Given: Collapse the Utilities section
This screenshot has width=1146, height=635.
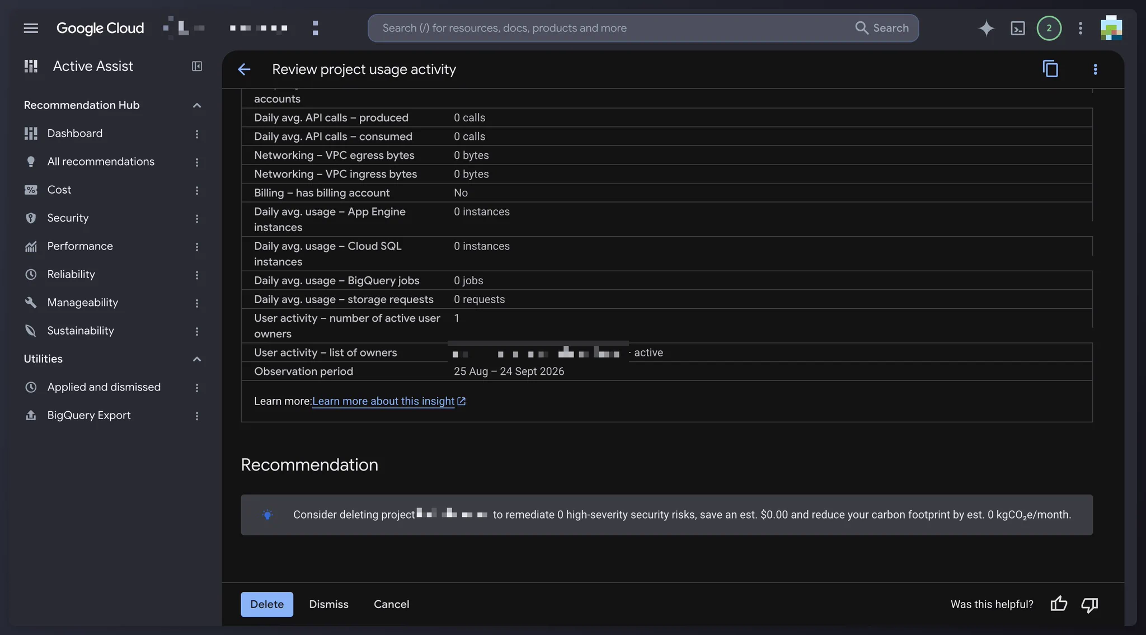Looking at the screenshot, I should point(196,359).
